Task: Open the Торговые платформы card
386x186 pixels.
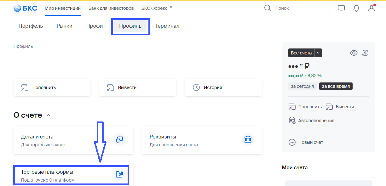Action: pos(71,176)
